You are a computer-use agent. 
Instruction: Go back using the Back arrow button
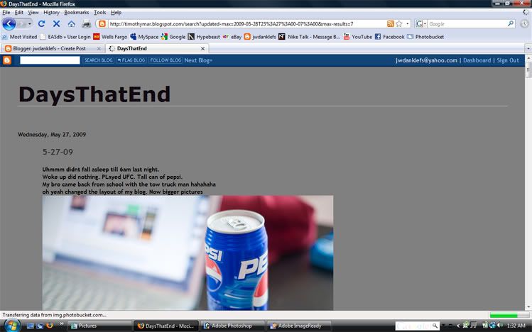pos(9,24)
